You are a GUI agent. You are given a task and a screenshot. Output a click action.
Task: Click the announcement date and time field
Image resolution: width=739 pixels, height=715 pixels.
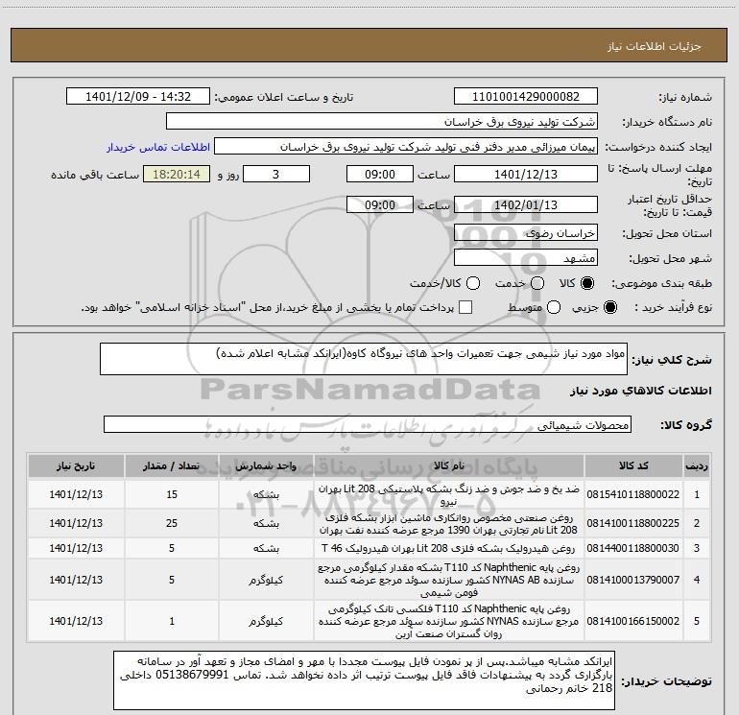tap(138, 97)
